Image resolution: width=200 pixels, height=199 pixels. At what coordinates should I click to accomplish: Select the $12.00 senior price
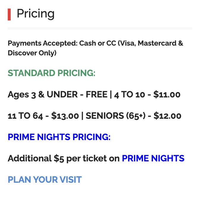coord(167,115)
